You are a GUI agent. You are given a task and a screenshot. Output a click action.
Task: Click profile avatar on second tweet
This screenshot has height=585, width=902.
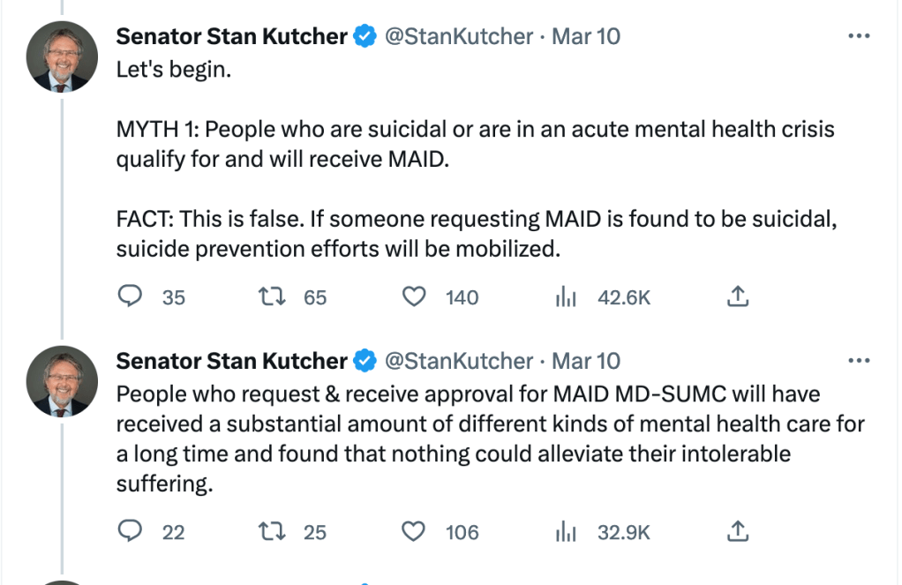click(62, 380)
